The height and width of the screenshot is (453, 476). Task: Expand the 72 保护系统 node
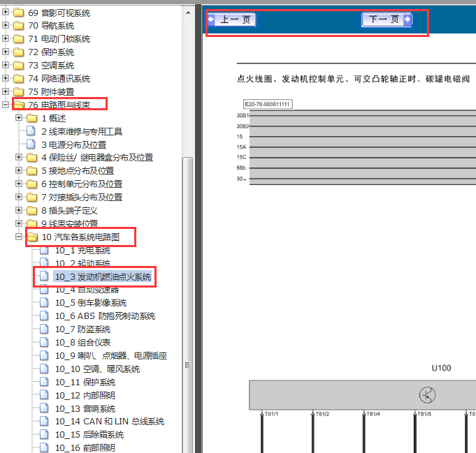click(5, 52)
